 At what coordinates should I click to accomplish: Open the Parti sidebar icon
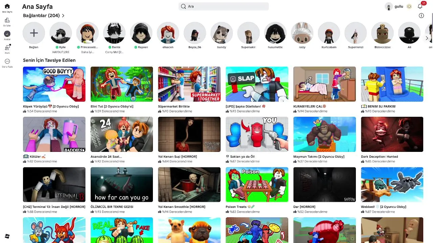coord(7,48)
